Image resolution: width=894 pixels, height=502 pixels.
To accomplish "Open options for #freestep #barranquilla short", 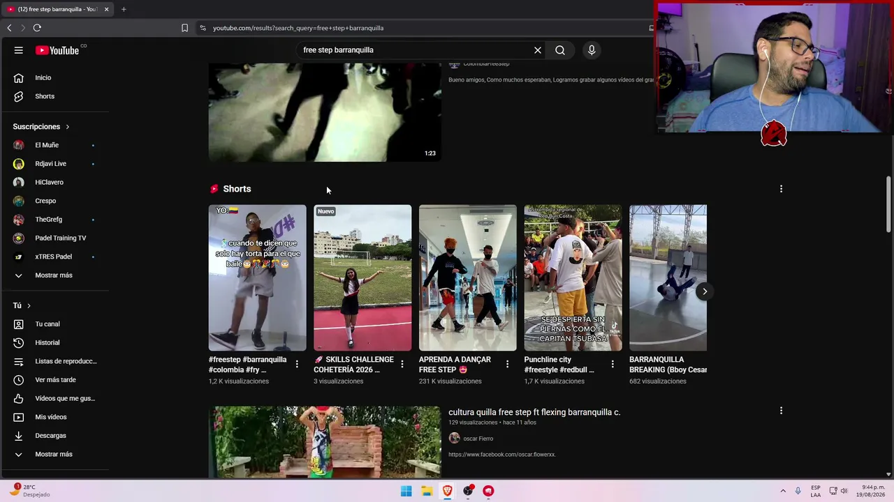I will click(297, 364).
